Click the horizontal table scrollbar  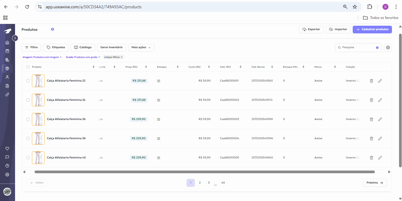204,172
